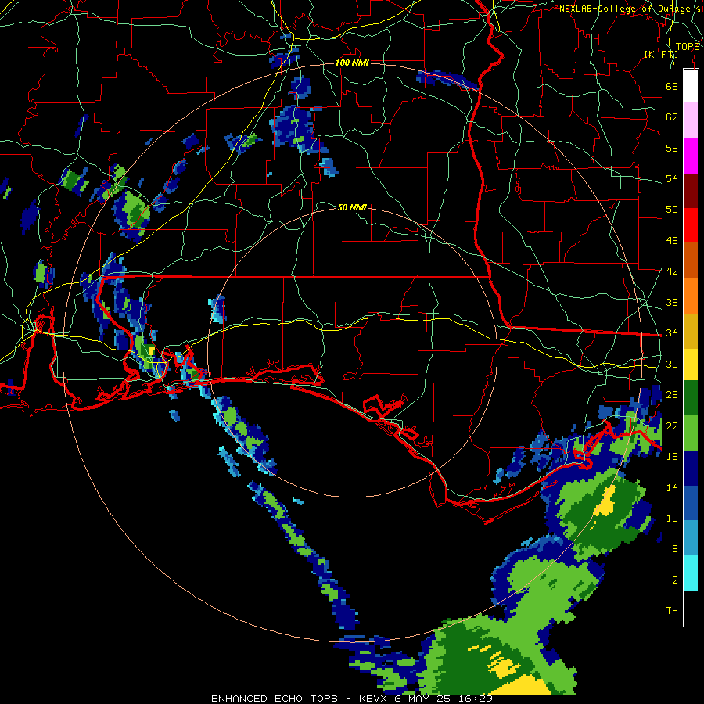Select the '26' legend value
Image resolution: width=704 pixels, height=704 pixels.
click(672, 395)
